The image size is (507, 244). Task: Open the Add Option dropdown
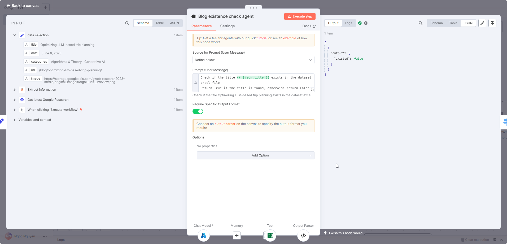(255, 155)
